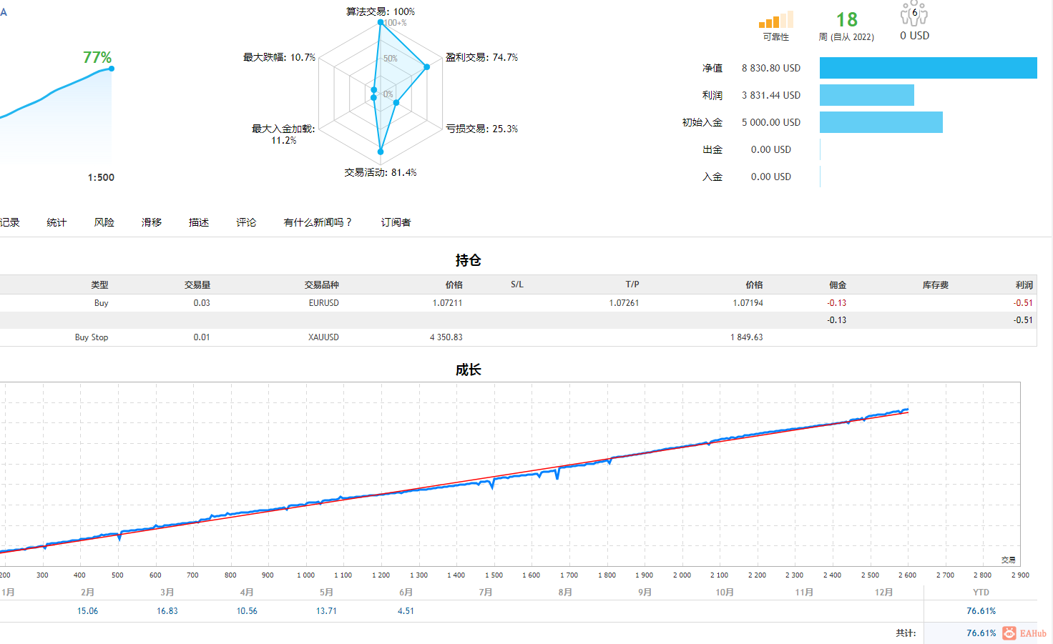
Task: Click the 交易品种 column header
Action: tap(322, 284)
